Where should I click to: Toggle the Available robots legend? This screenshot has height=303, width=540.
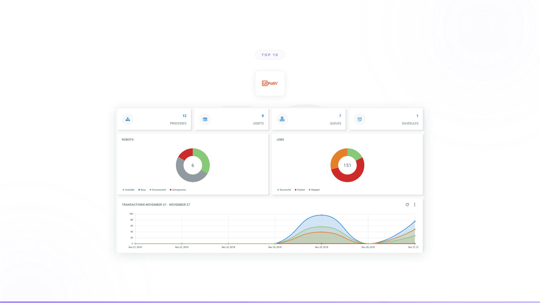[x=128, y=190]
